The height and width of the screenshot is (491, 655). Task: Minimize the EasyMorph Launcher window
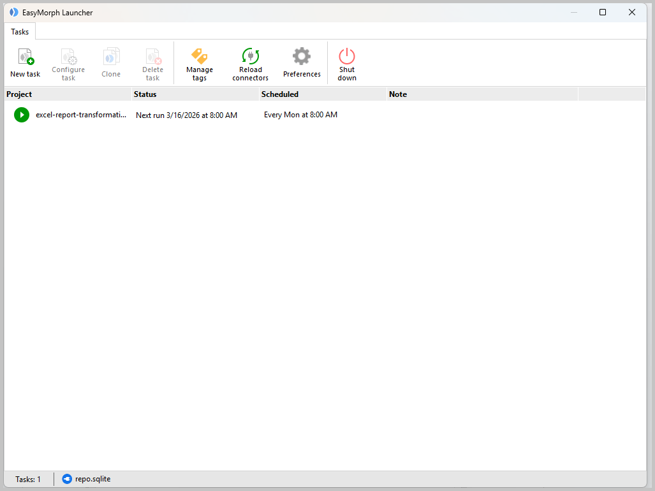pos(574,12)
